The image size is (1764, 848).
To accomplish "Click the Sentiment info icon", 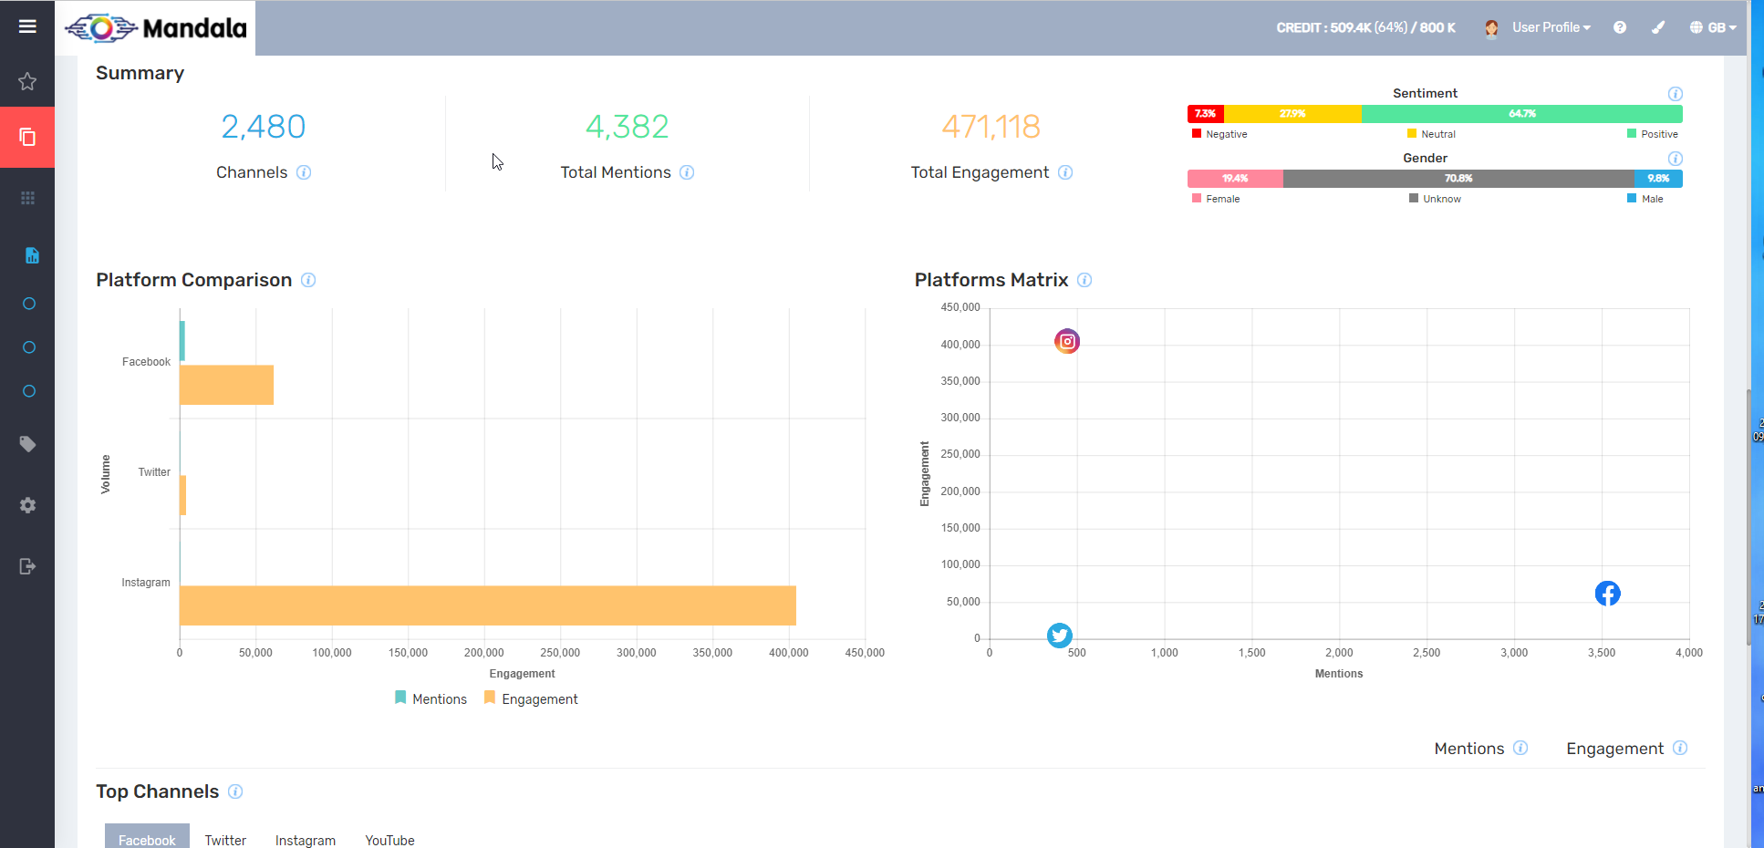I will tap(1675, 93).
